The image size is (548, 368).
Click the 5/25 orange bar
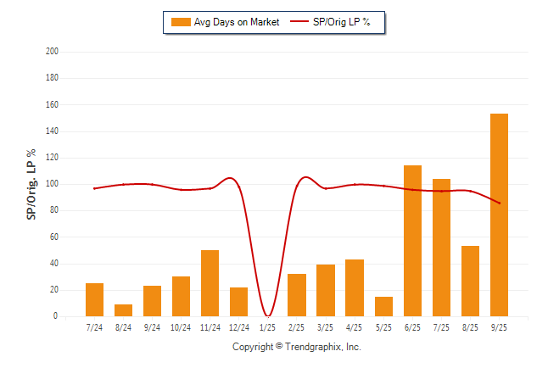pos(383,306)
